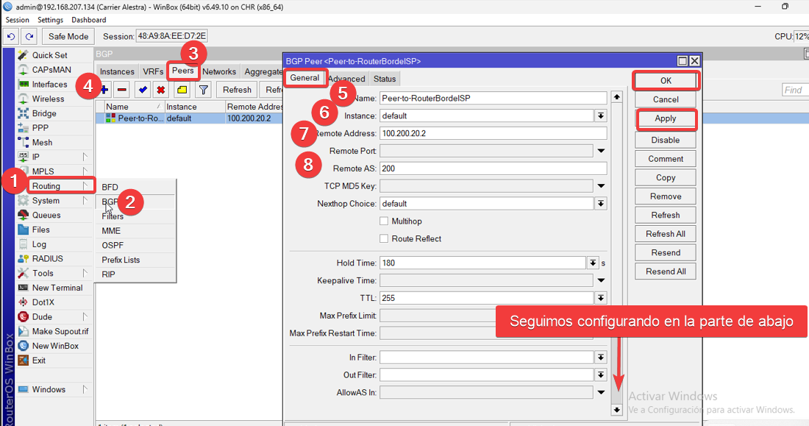Enable the Multihop checkbox
809x426 pixels.
tap(384, 221)
